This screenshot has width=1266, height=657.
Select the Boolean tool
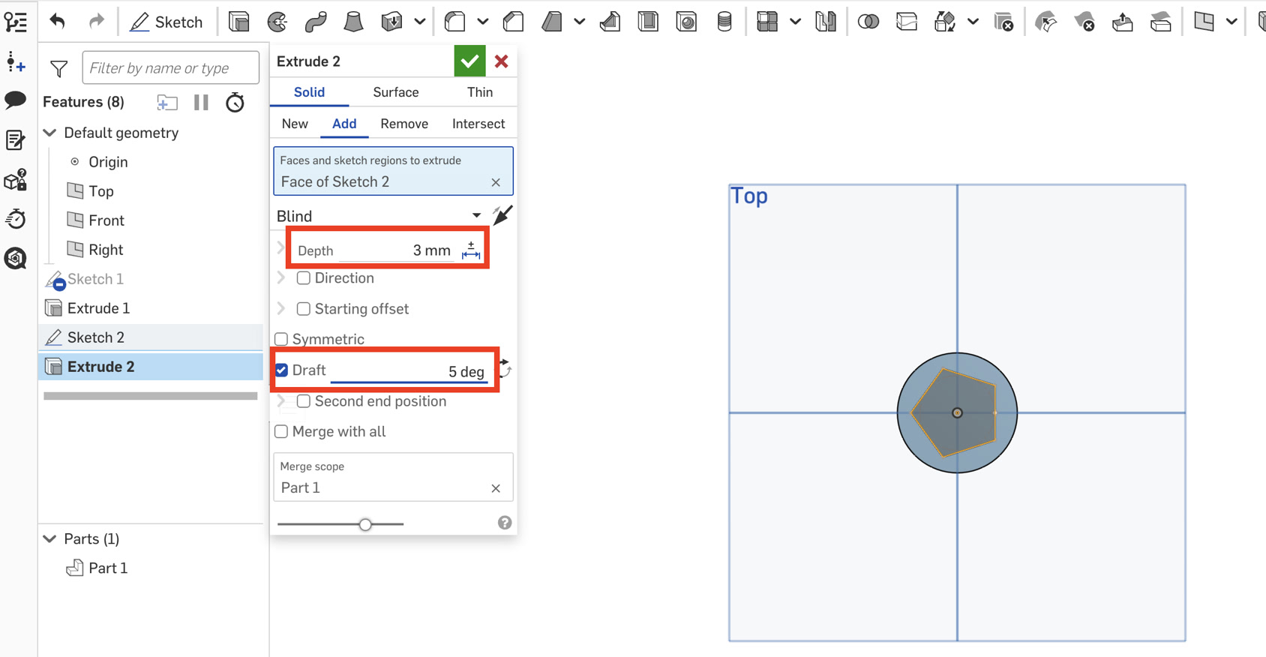click(868, 22)
